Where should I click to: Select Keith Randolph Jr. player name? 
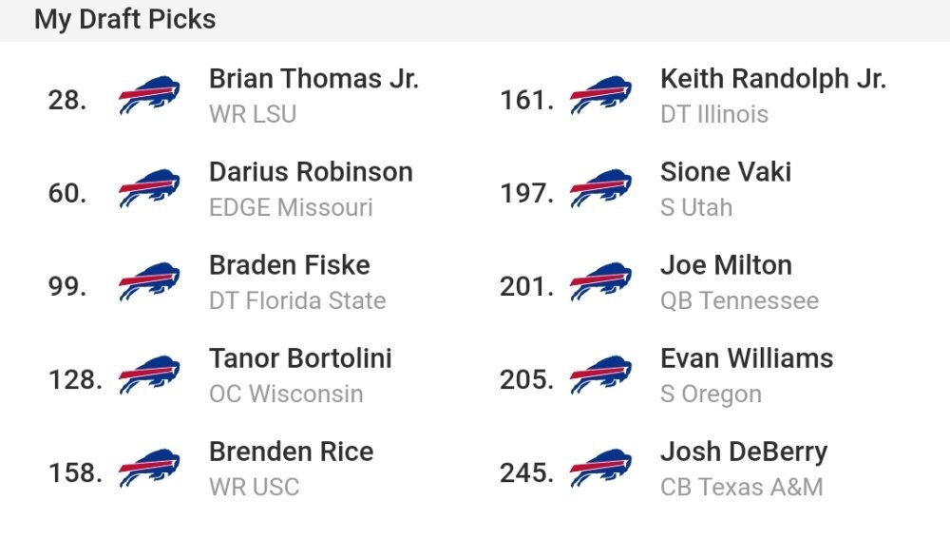coord(773,79)
